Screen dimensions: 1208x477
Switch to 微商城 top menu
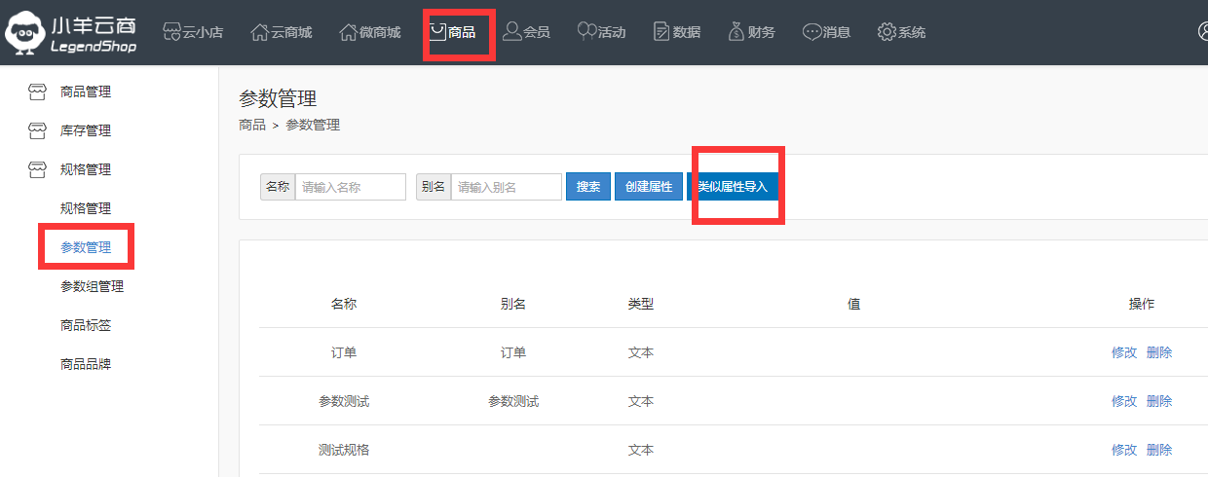coord(379,33)
